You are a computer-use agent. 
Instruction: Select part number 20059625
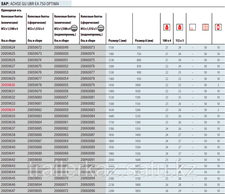tap(8, 54)
